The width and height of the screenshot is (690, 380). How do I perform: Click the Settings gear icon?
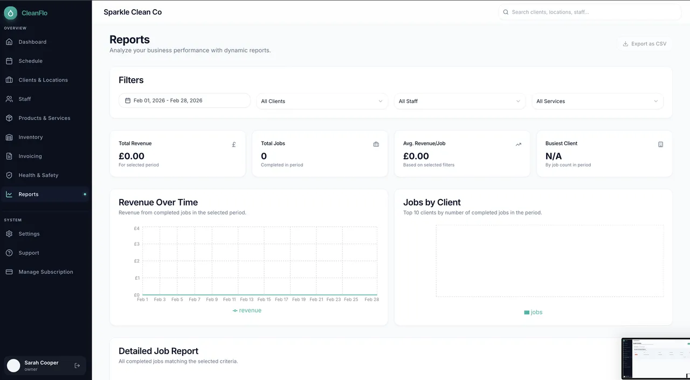(x=9, y=234)
